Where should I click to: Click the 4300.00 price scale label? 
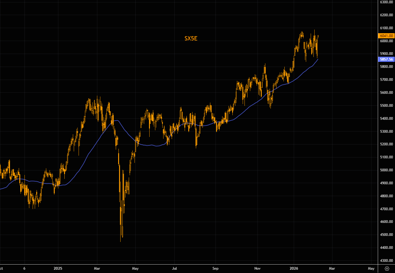point(387,261)
